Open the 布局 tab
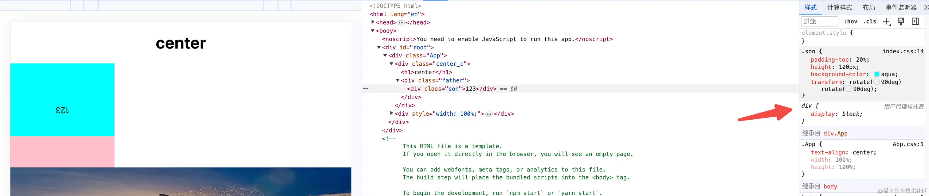 [869, 7]
